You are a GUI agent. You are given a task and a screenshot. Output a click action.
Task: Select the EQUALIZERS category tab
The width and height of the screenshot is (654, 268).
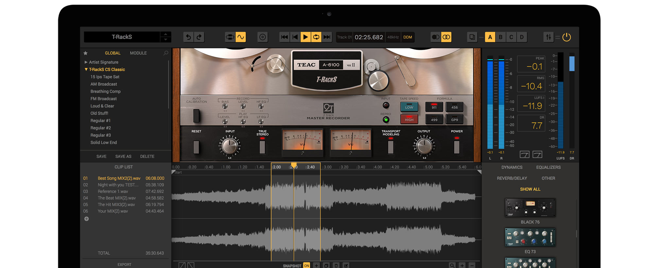coord(548,167)
